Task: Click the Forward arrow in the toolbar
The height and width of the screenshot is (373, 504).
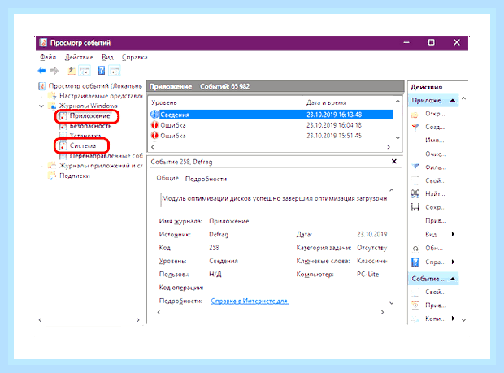Action: point(54,71)
